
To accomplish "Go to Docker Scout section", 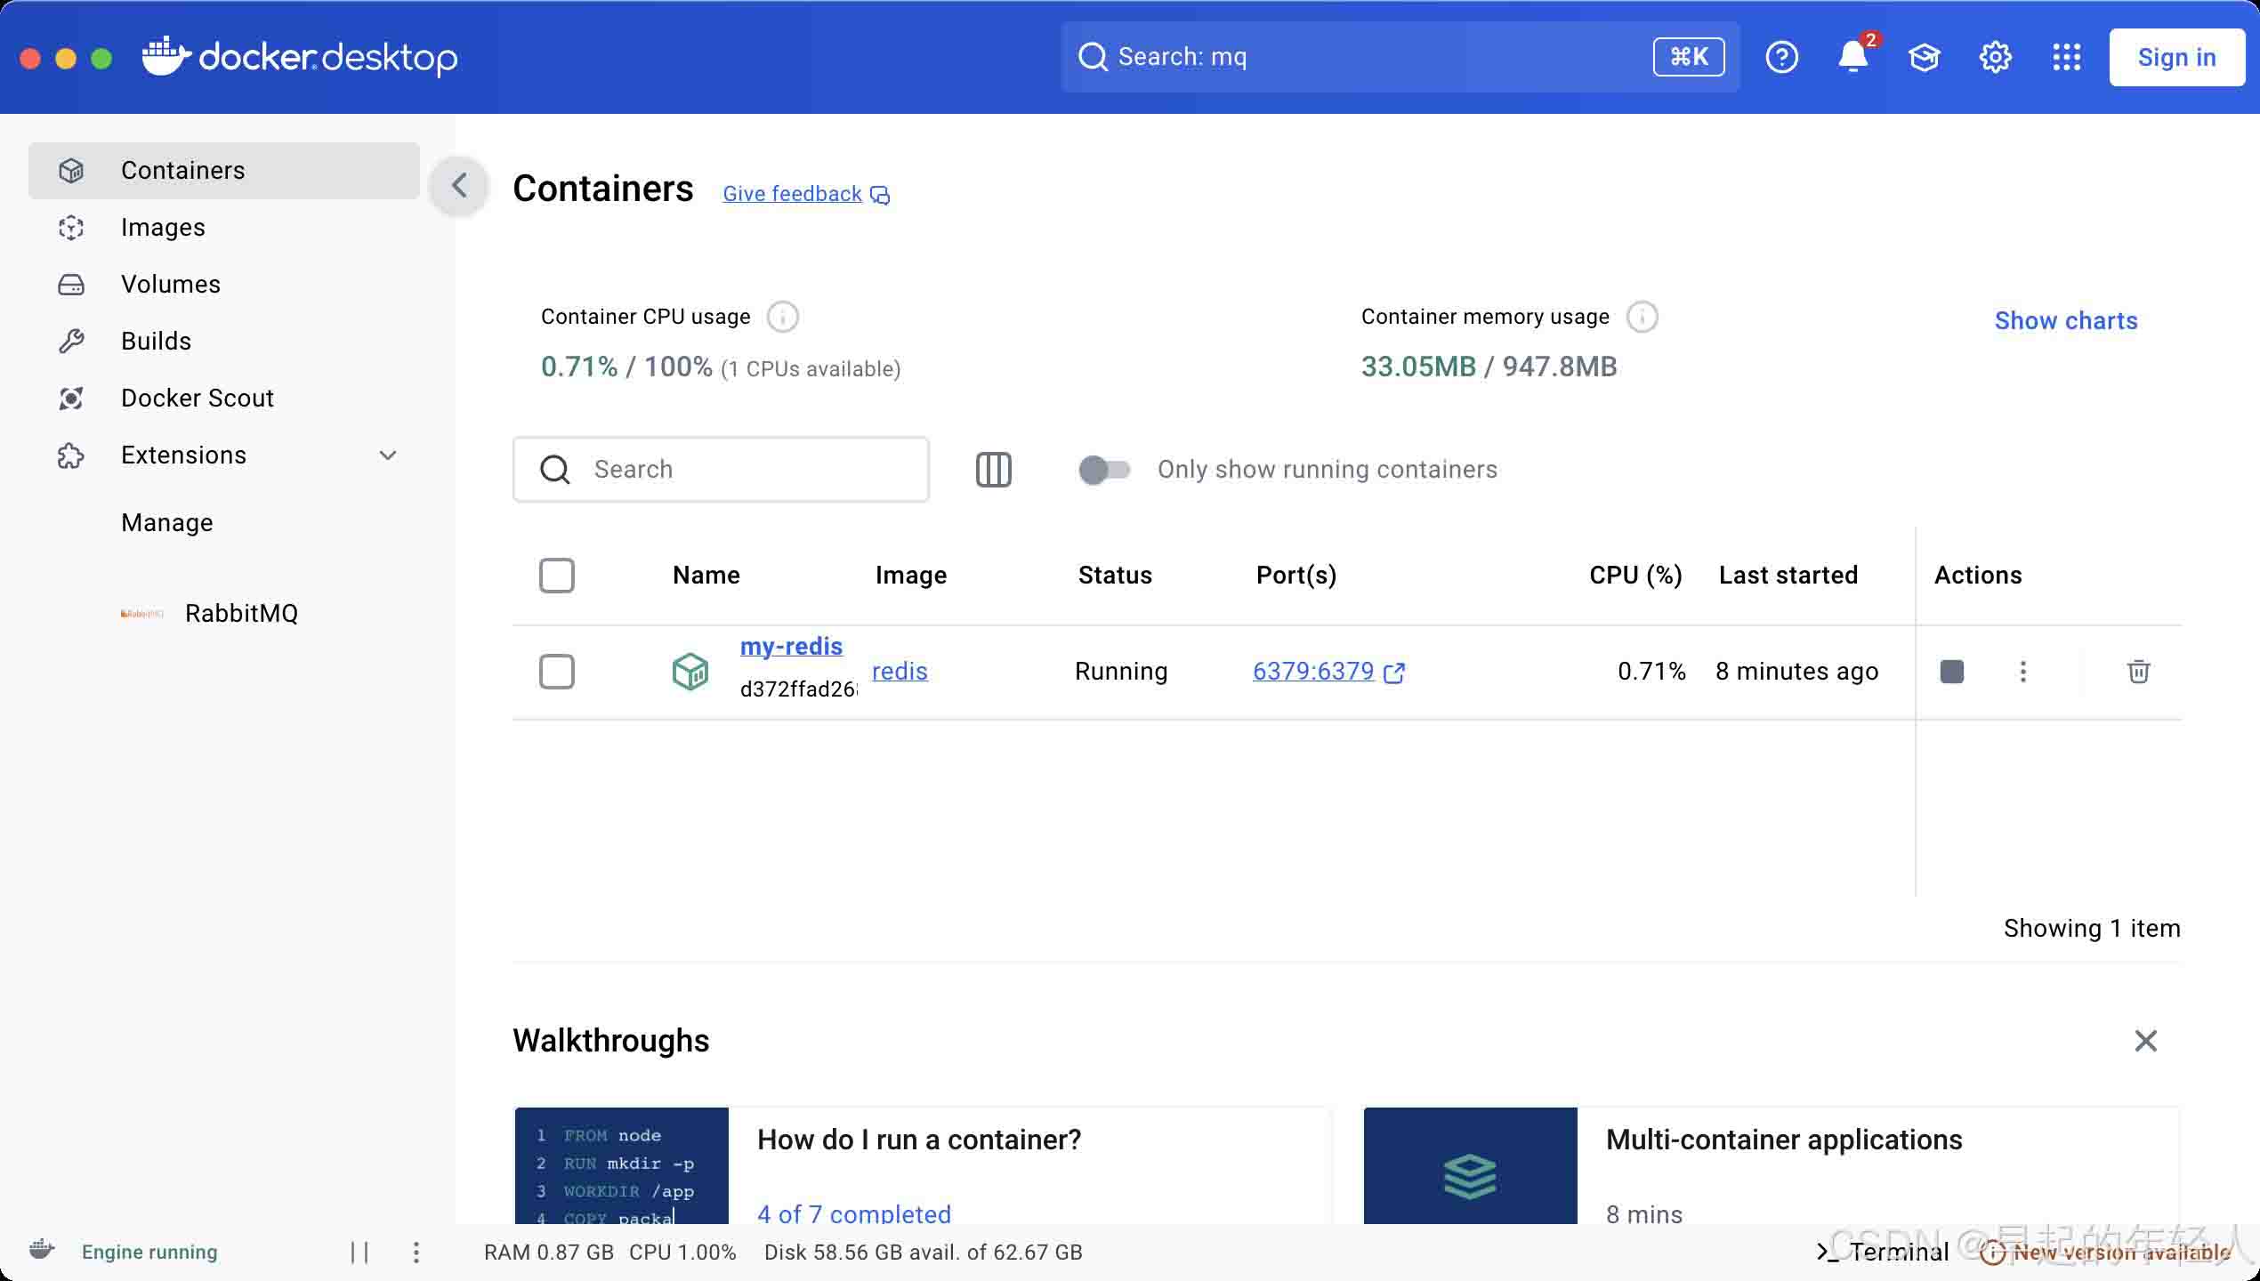I will pos(224,398).
